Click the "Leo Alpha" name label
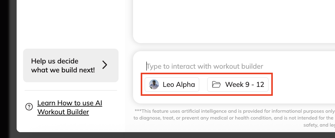The height and width of the screenshot is (138, 335). 179,84
